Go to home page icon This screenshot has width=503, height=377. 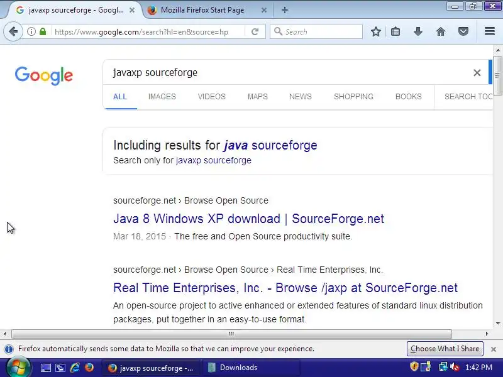point(441,31)
